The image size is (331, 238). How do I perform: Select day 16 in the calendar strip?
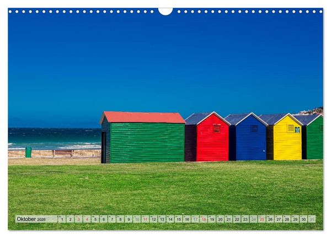click(187, 219)
